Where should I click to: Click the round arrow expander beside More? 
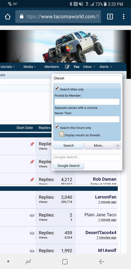tap(118, 146)
